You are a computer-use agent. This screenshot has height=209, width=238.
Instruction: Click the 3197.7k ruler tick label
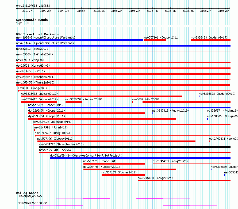click(x=28, y=11)
